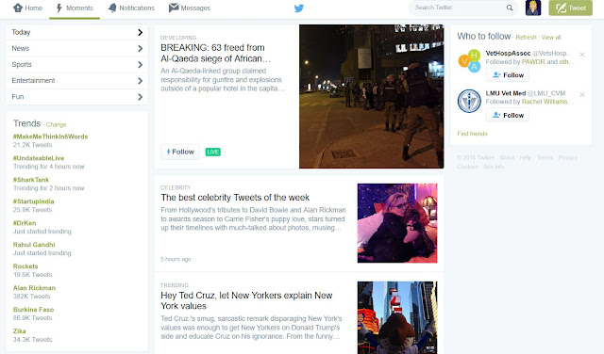Image resolution: width=604 pixels, height=354 pixels.
Task: Click the Messages envelope icon
Action: [x=174, y=8]
